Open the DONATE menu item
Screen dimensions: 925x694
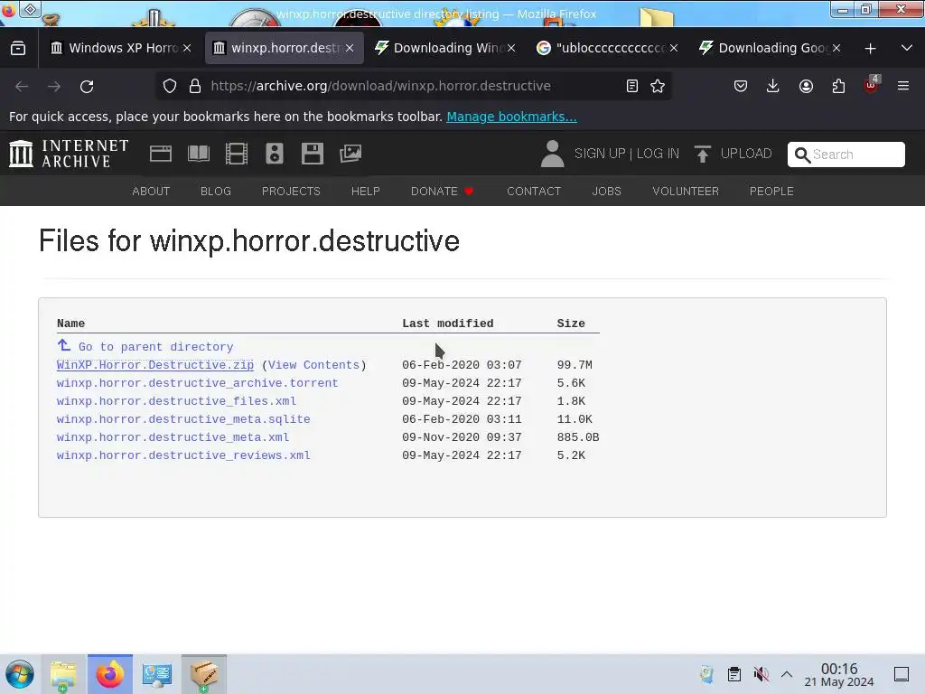(x=443, y=192)
